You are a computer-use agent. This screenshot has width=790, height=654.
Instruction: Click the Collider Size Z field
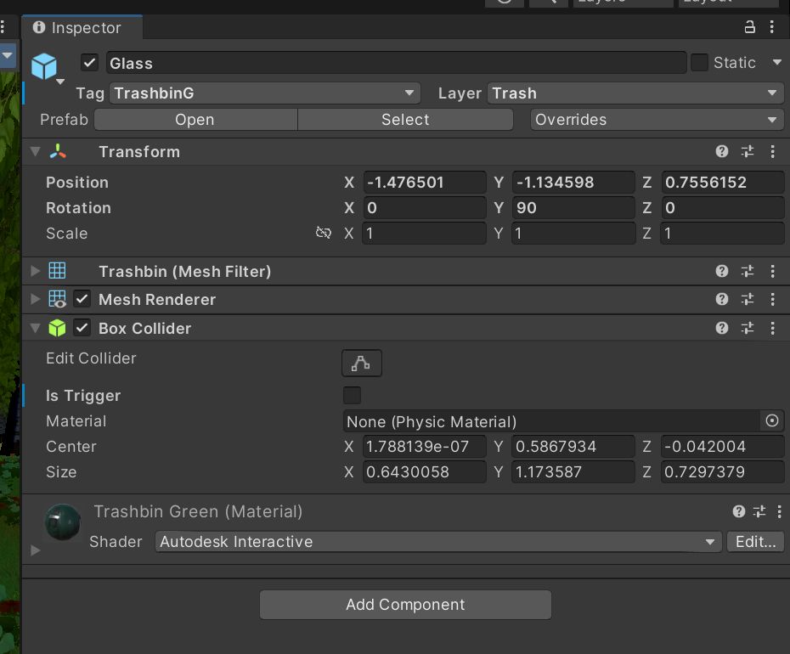[x=723, y=472]
